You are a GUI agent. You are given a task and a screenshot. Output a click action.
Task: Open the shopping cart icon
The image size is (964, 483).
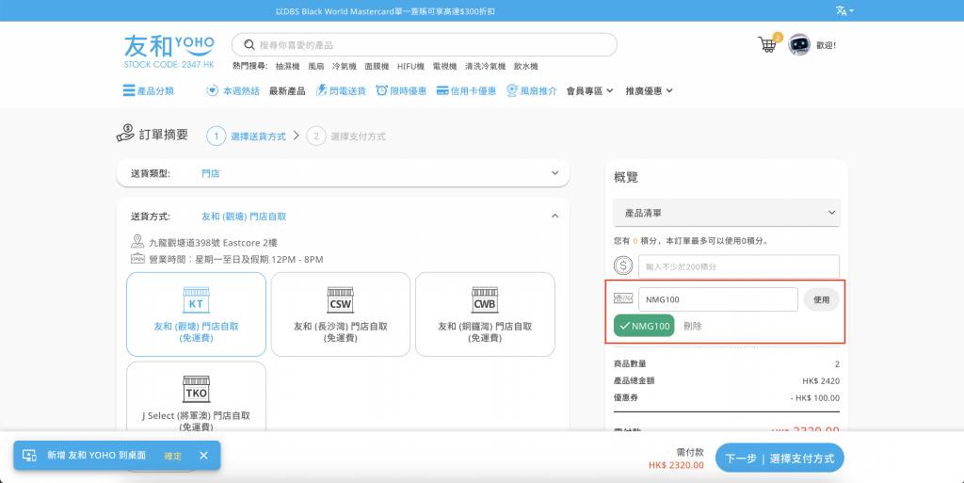[767, 44]
